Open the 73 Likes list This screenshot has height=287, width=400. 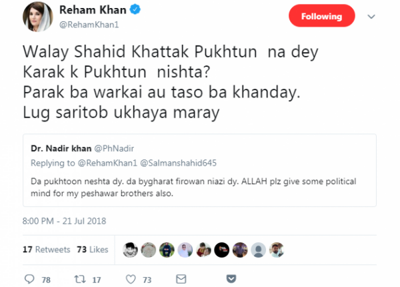tap(93, 250)
